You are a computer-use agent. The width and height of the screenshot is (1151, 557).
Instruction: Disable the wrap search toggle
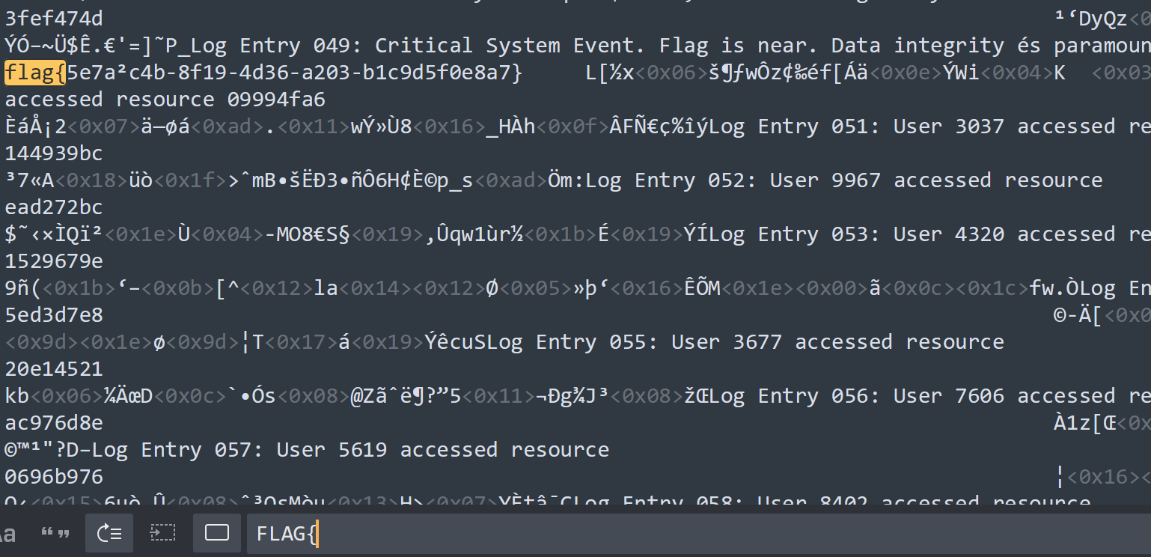[x=109, y=533]
